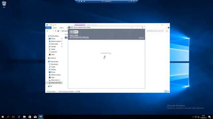The width and height of the screenshot is (213, 119).
Task: Click the file icon in Explorer list
Action: [66, 37]
